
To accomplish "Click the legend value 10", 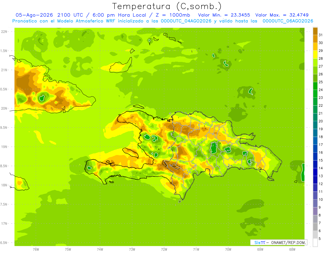I will tap(321, 200).
